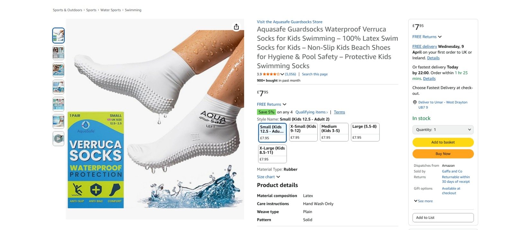Select the second product image thumbnail
The height and width of the screenshot is (230, 514).
pos(58,53)
